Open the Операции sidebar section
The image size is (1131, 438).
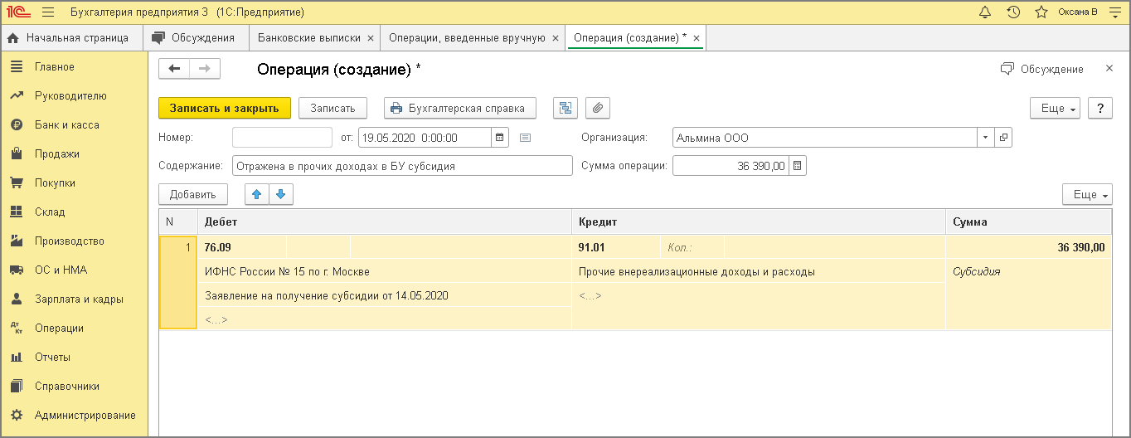tap(59, 328)
